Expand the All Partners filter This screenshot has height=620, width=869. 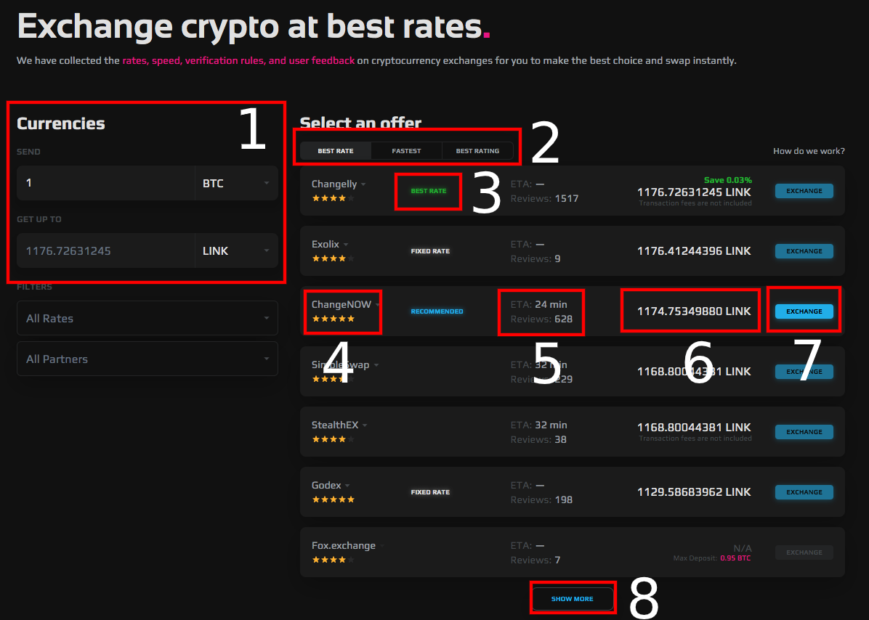click(x=147, y=359)
